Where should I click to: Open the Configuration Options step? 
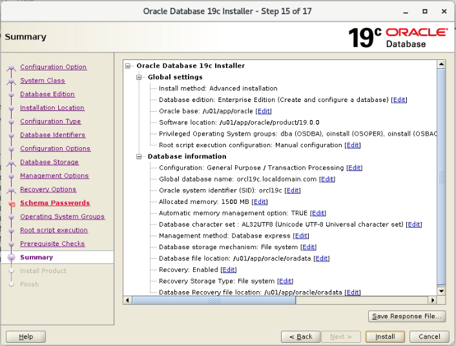56,148
